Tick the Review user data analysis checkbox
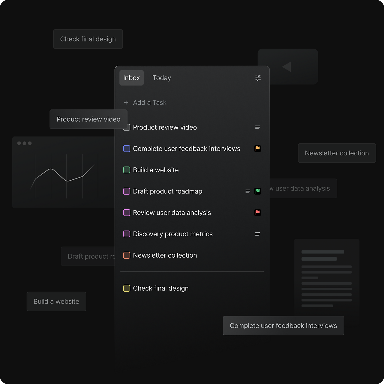This screenshot has width=384, height=384. 127,213
